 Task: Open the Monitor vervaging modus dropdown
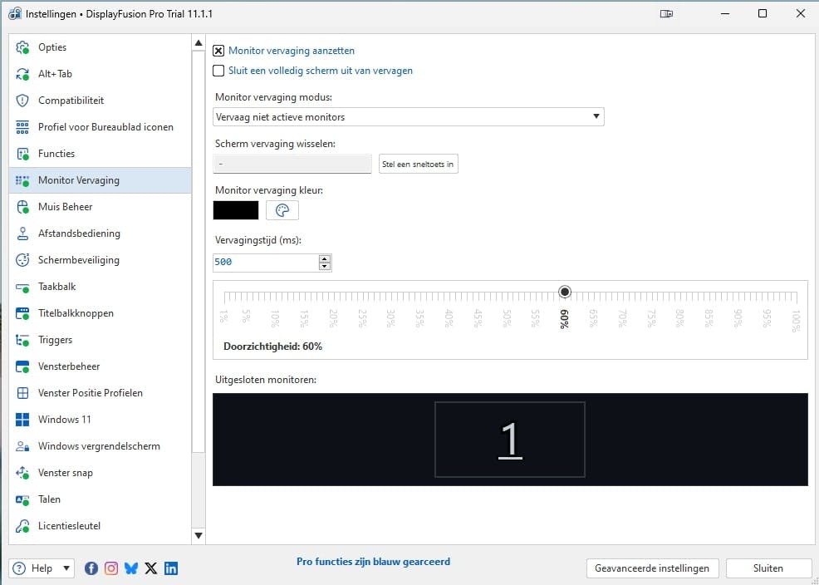click(409, 117)
